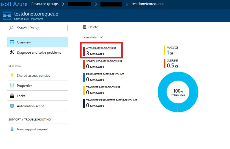The height and width of the screenshot is (149, 230).
Task: Open the Locks settings page
Action: (38, 96)
